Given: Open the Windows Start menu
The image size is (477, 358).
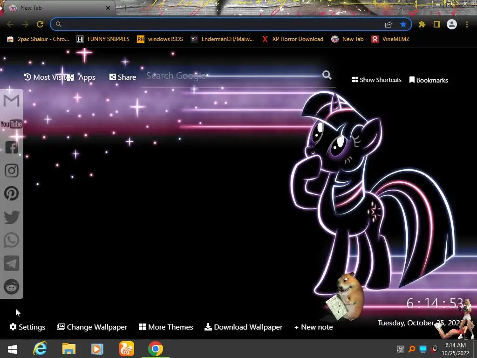Looking at the screenshot, I should click(12, 349).
